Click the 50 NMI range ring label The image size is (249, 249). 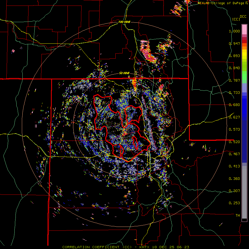(x=124, y=73)
